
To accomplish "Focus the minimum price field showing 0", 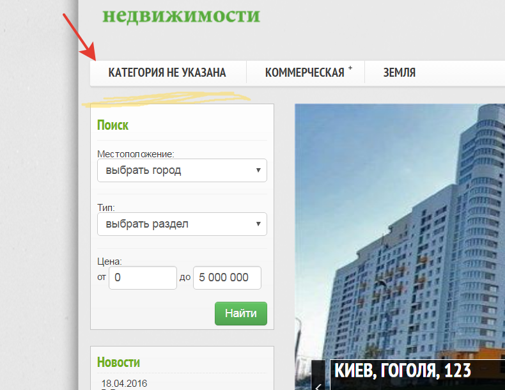I will (143, 277).
